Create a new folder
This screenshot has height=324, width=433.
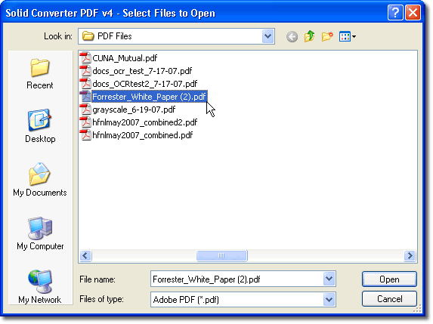[x=327, y=36]
